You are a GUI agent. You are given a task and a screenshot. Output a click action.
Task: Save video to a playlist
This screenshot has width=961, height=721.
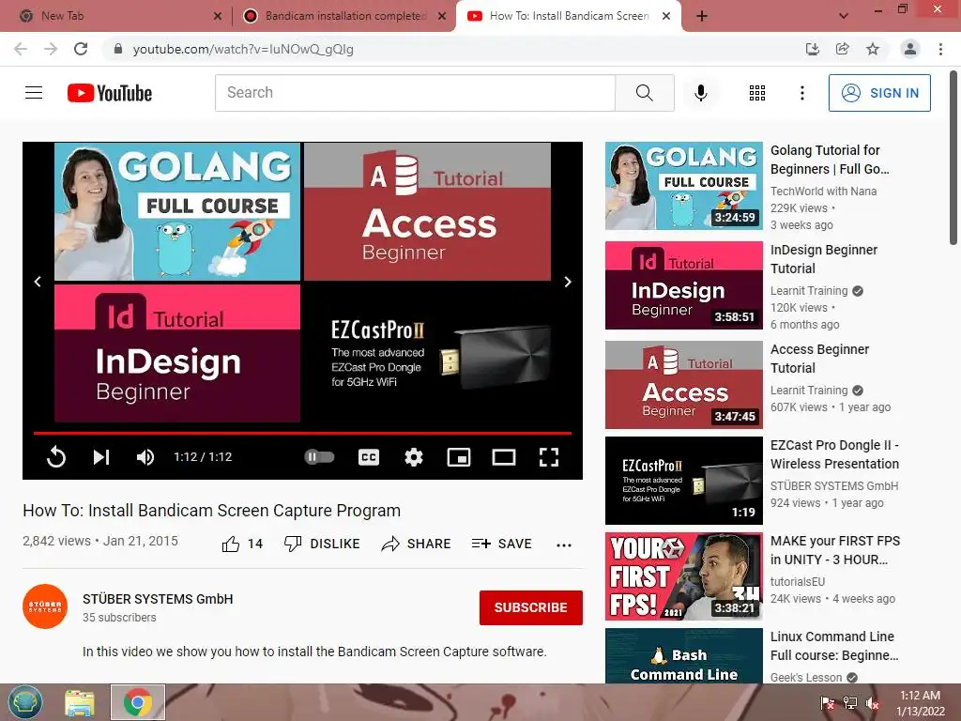point(501,544)
